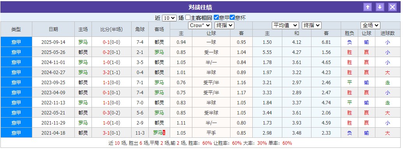Click draw odds value 4.27
Screen dimensions: 403x149
click(x=297, y=52)
